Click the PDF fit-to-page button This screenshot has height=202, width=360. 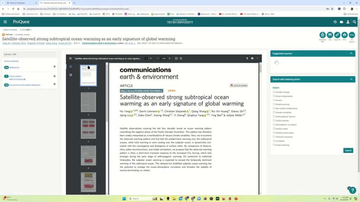176,59
